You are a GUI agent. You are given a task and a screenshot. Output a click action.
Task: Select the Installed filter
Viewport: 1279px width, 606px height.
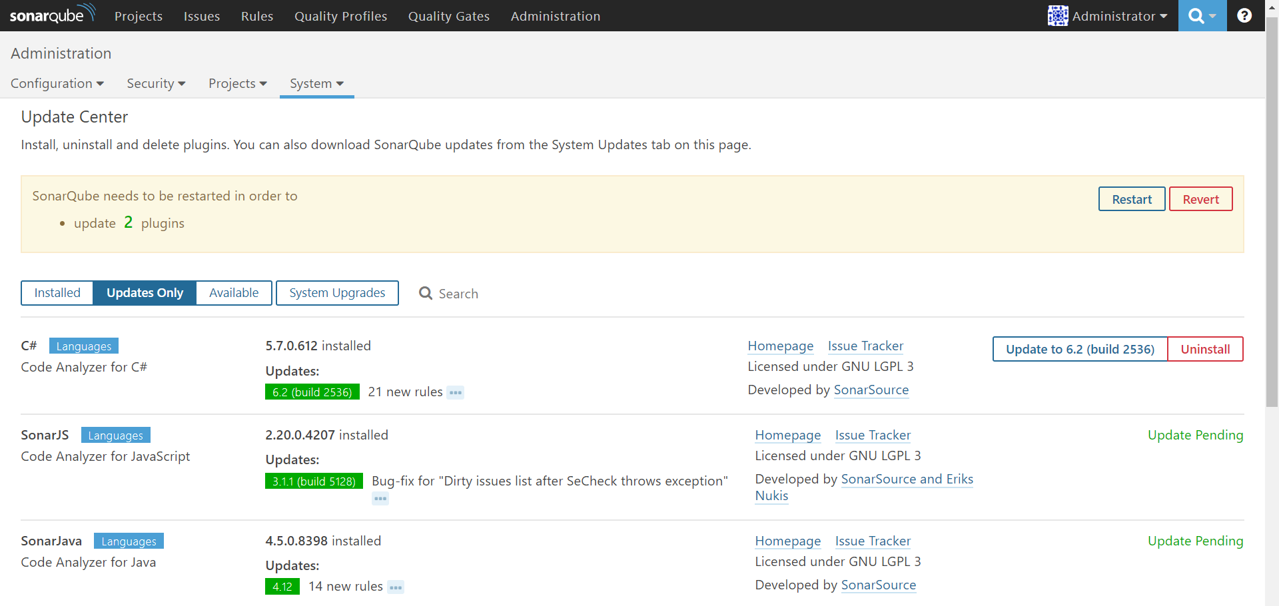point(57,293)
